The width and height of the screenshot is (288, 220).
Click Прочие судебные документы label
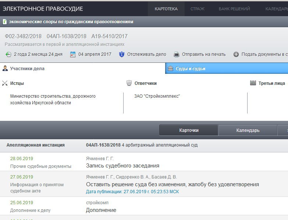pyautogui.click(x=41, y=166)
